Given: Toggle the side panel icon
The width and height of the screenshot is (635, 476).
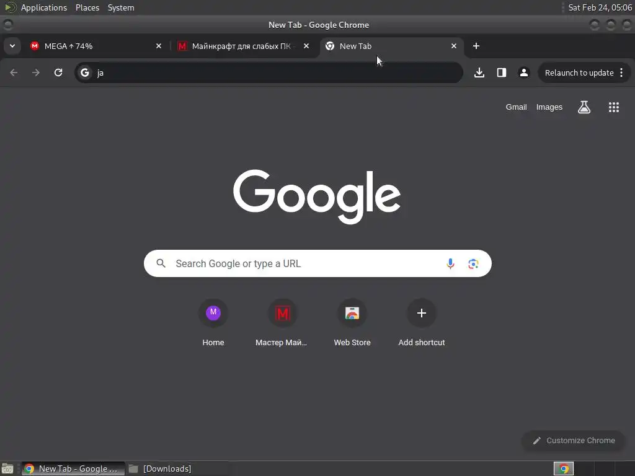Looking at the screenshot, I should (x=501, y=73).
